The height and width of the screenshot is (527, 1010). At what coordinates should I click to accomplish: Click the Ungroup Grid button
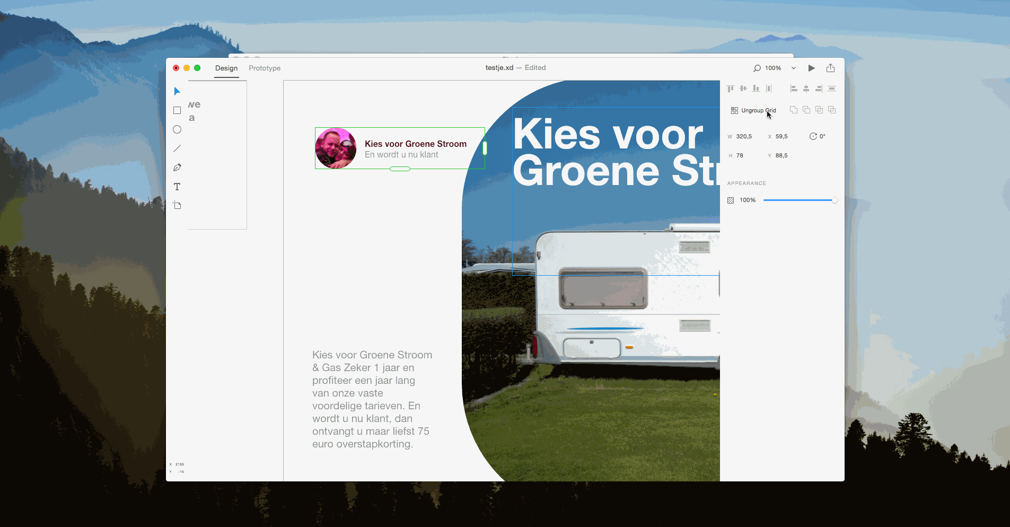(753, 110)
